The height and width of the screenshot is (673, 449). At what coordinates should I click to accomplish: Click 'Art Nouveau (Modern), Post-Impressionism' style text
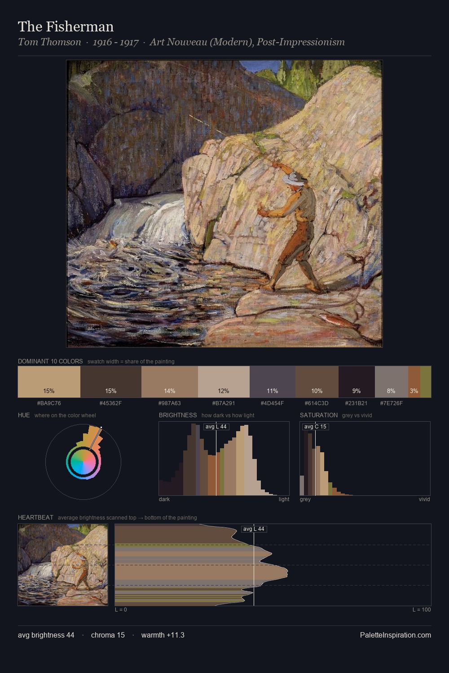(x=247, y=42)
